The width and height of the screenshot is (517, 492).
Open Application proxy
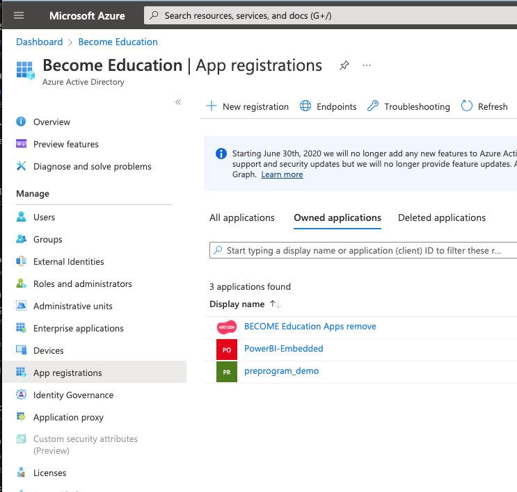[x=69, y=418]
